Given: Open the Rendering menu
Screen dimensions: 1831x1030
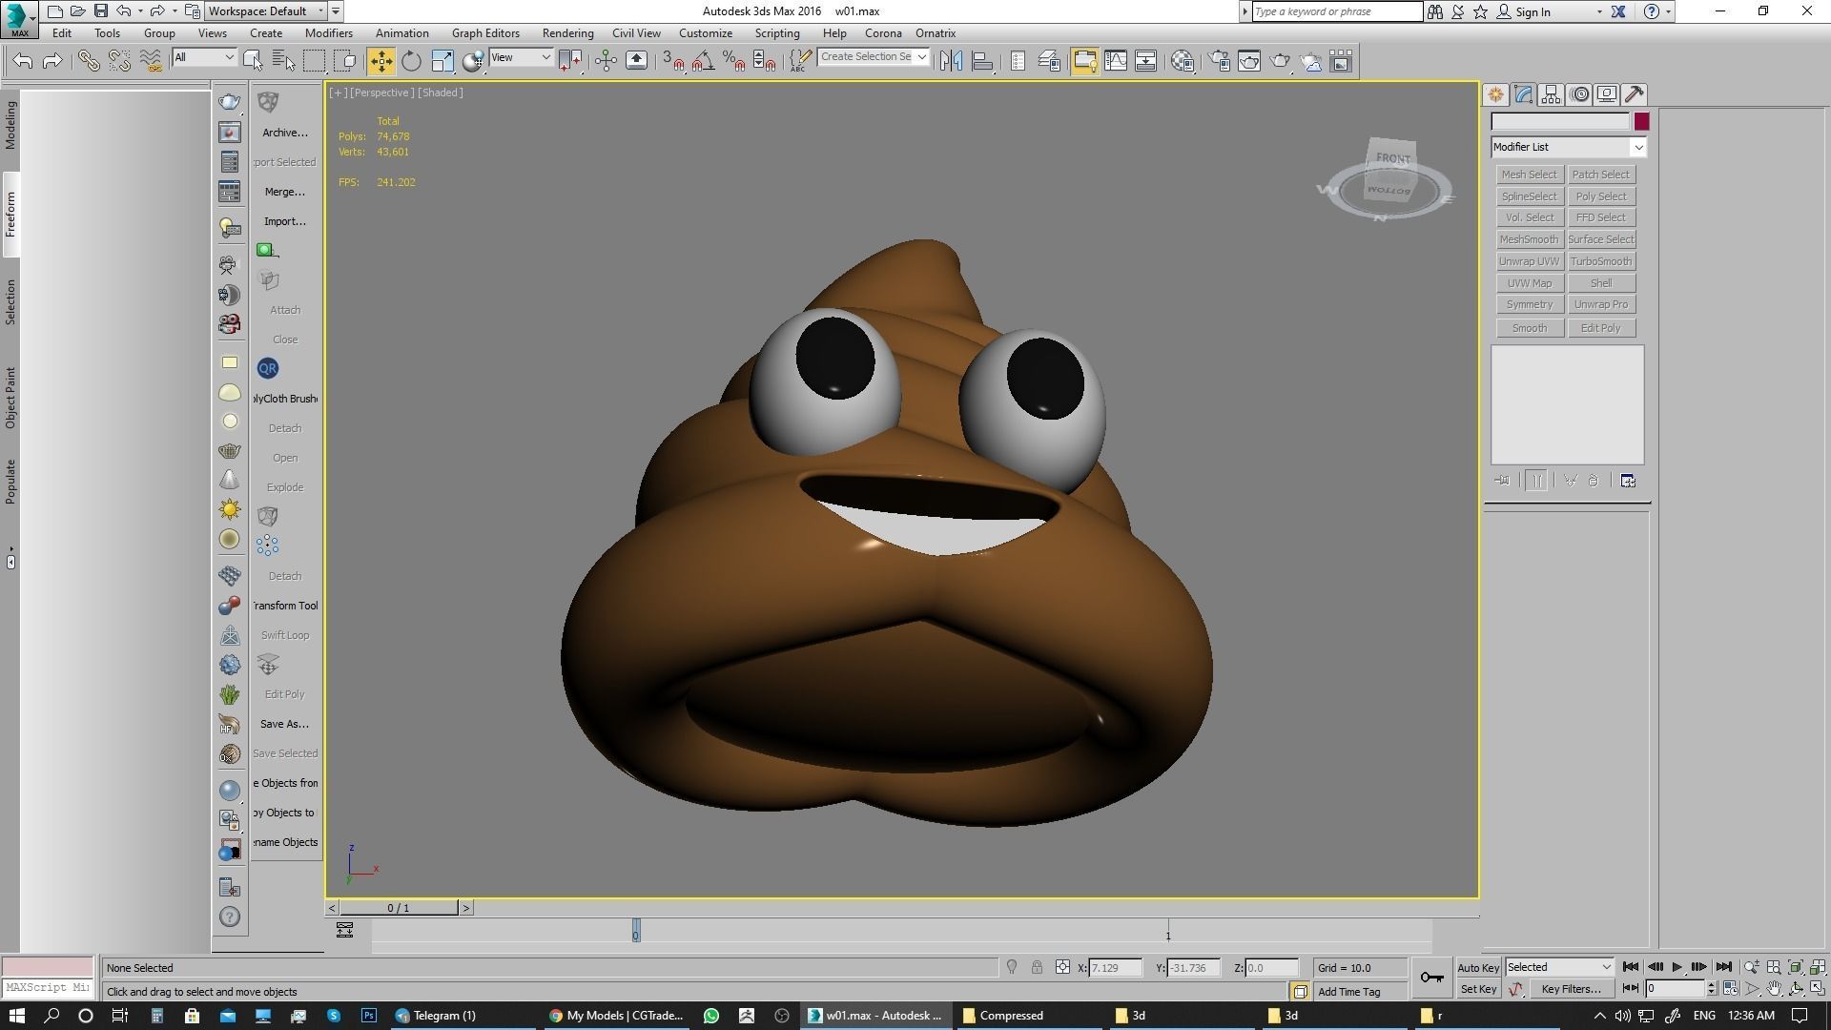Looking at the screenshot, I should 567,33.
